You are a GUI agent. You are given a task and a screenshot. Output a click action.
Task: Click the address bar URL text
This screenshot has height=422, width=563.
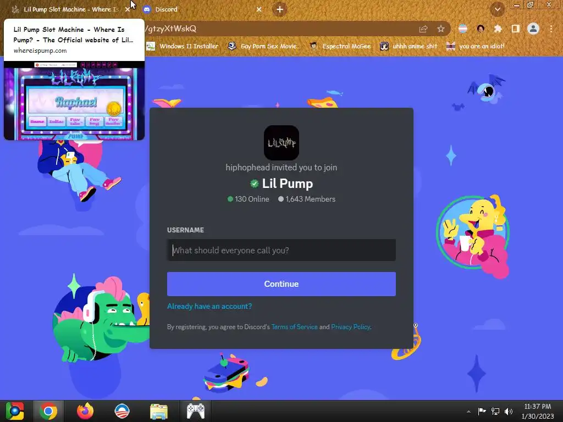[171, 29]
